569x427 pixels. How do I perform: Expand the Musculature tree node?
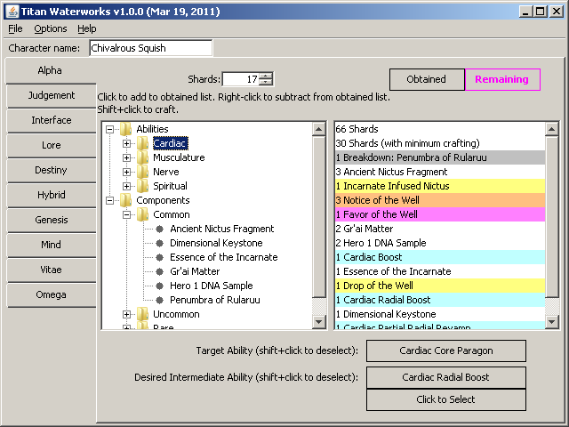[x=127, y=157]
